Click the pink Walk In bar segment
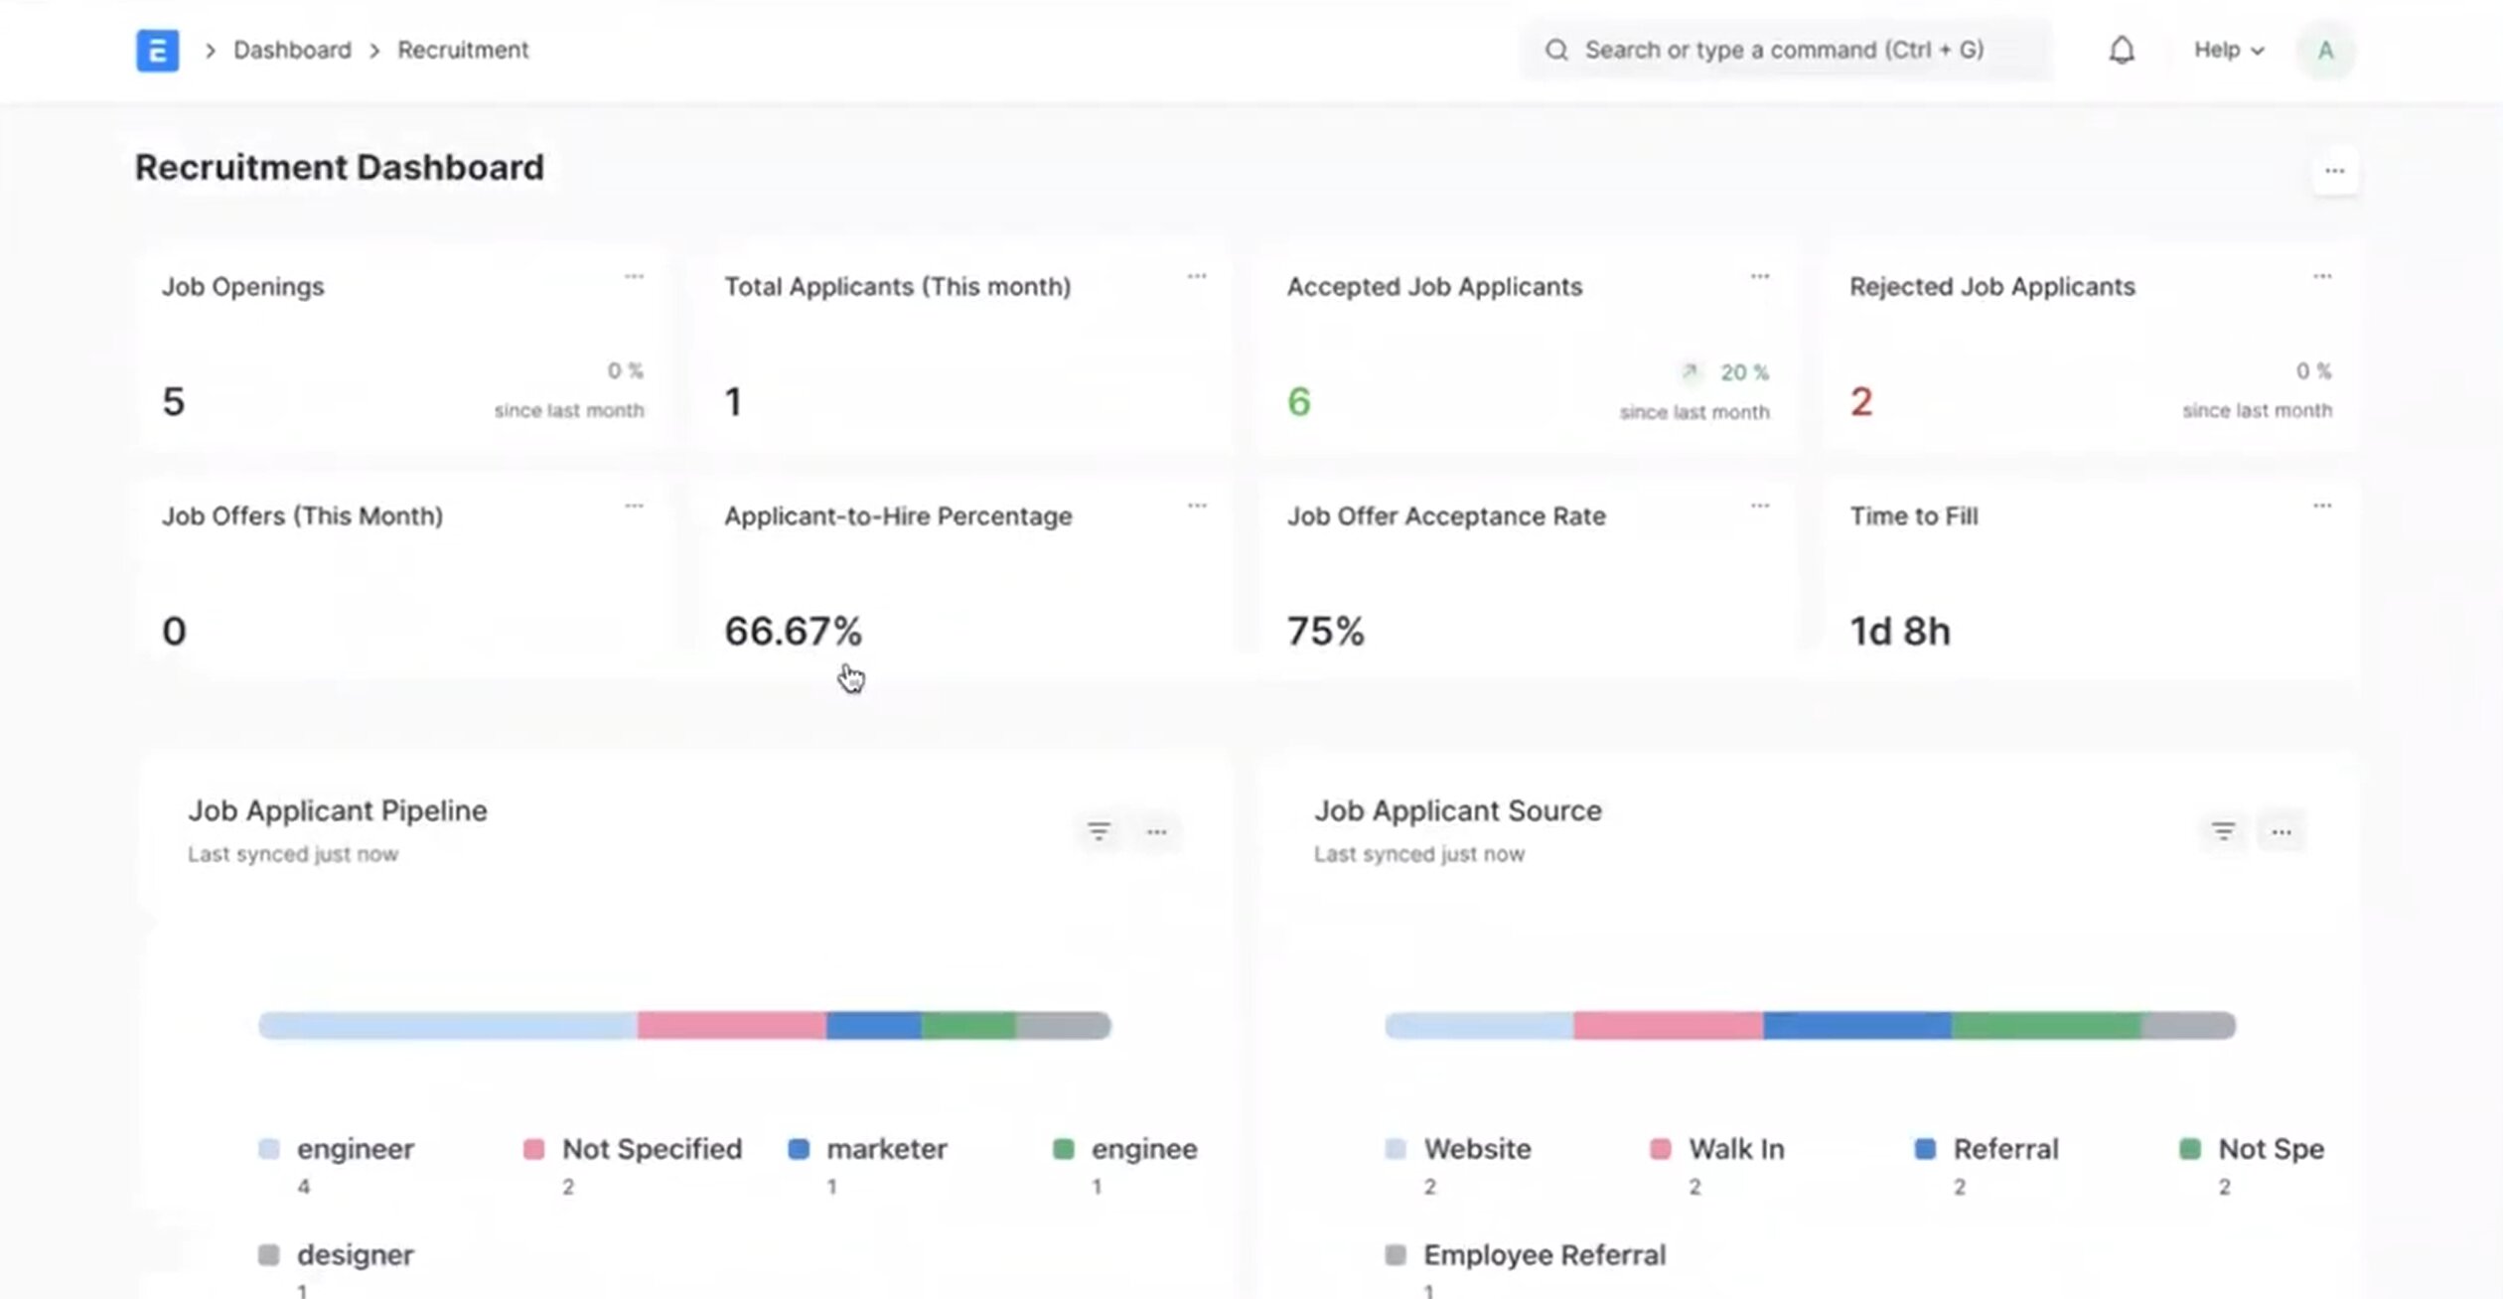Screen dimensions: 2503x1299 [1668, 1025]
